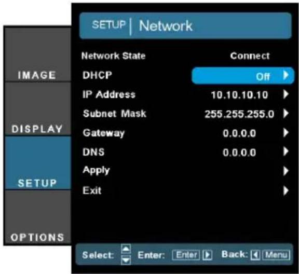Click the Select up arrow icon
The width and height of the screenshot is (299, 274).
click(126, 249)
